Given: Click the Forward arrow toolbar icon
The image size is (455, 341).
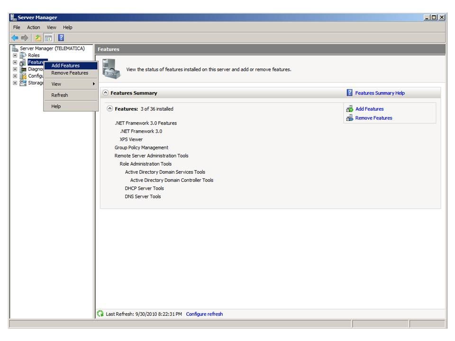Looking at the screenshot, I should point(25,38).
